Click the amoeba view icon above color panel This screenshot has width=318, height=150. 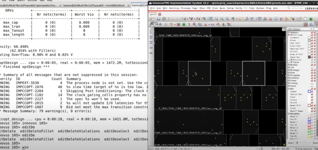pyautogui.click(x=311, y=25)
